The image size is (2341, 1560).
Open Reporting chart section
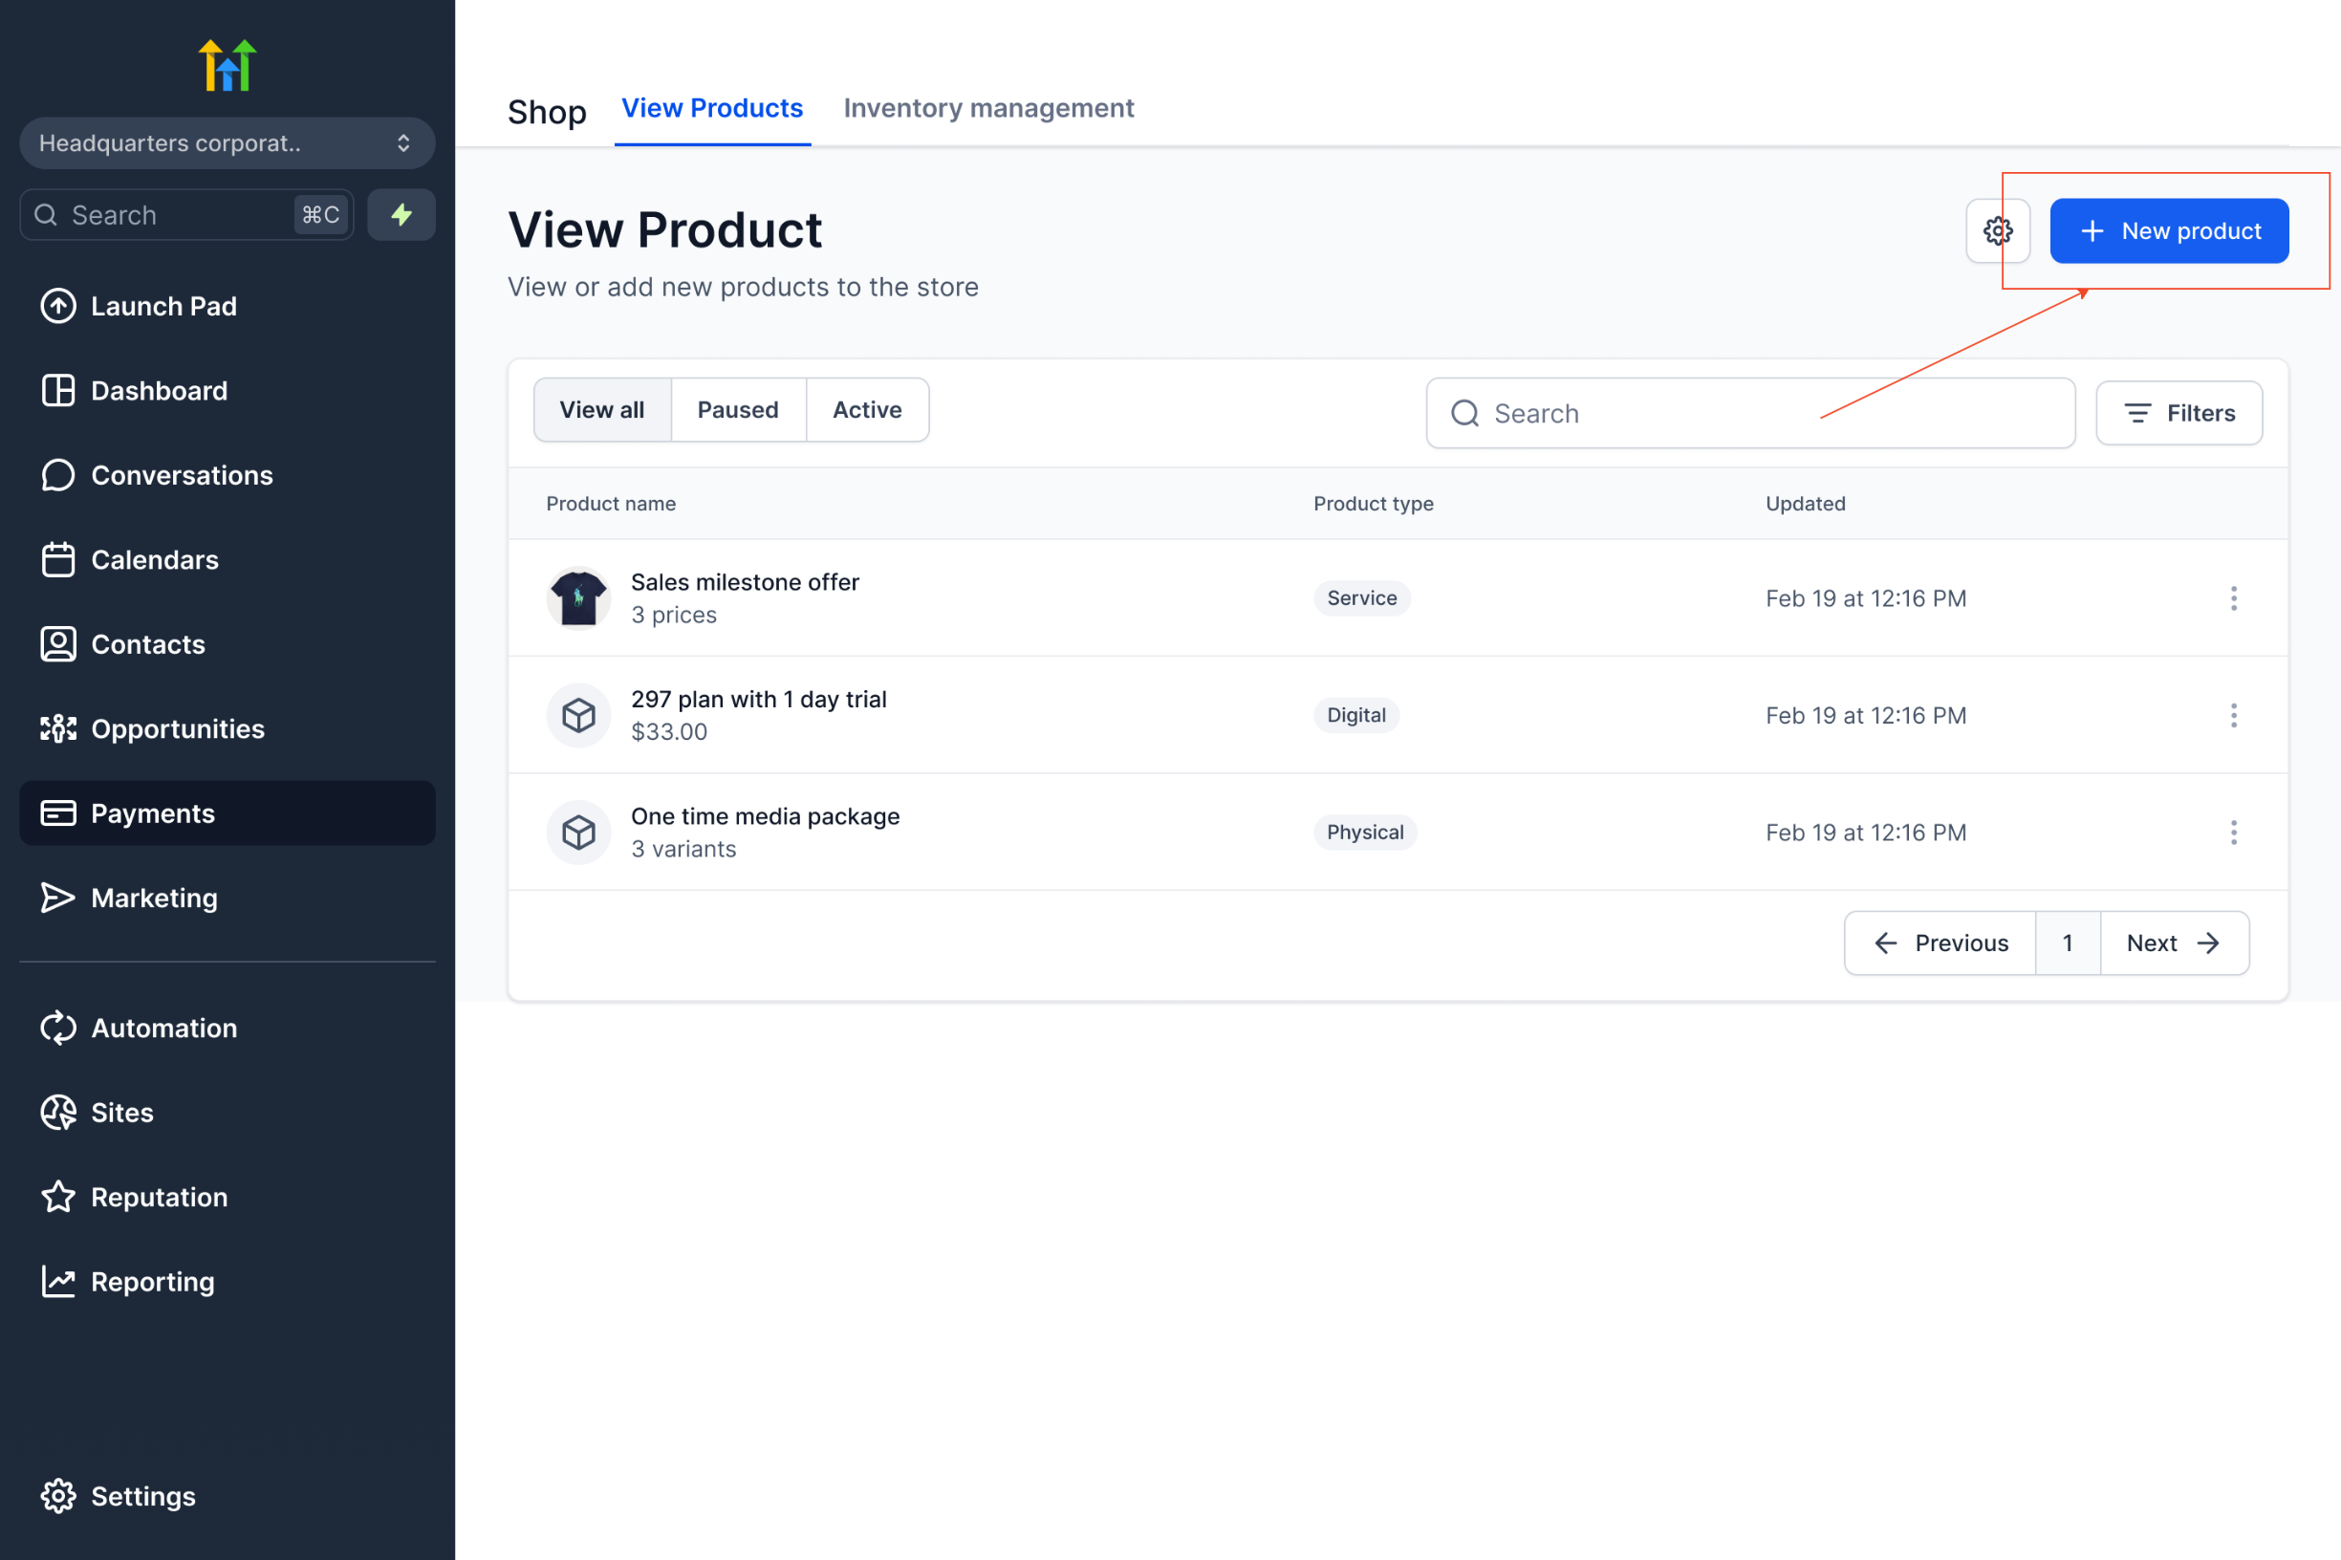tap(152, 1282)
